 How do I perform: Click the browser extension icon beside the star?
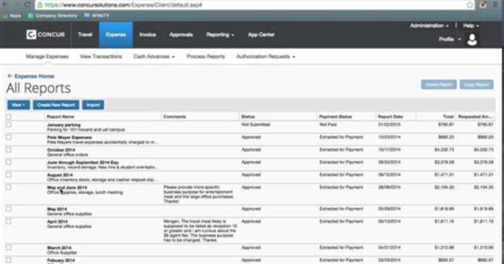point(483,5)
